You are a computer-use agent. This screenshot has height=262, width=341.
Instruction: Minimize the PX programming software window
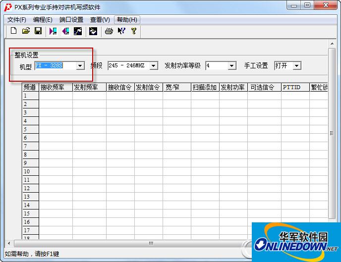tap(294, 5)
